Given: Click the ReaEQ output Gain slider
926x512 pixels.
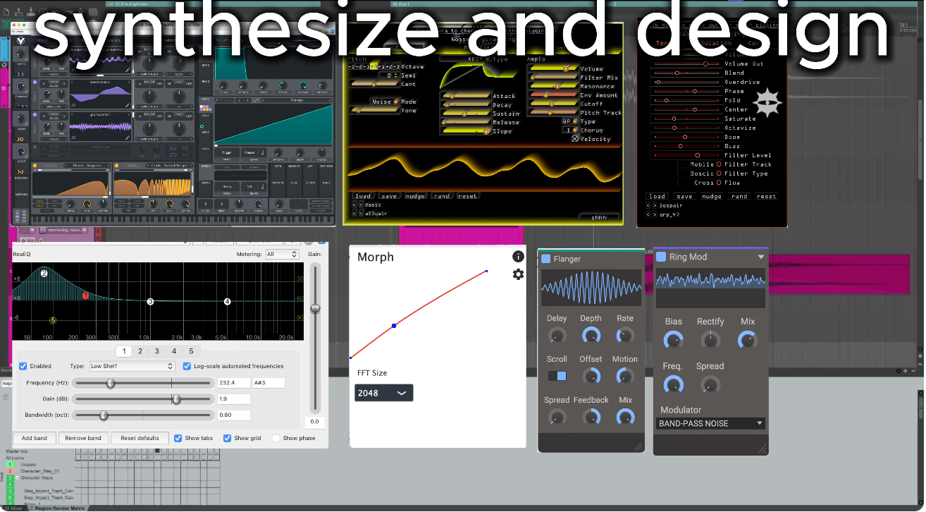Looking at the screenshot, I should (315, 339).
